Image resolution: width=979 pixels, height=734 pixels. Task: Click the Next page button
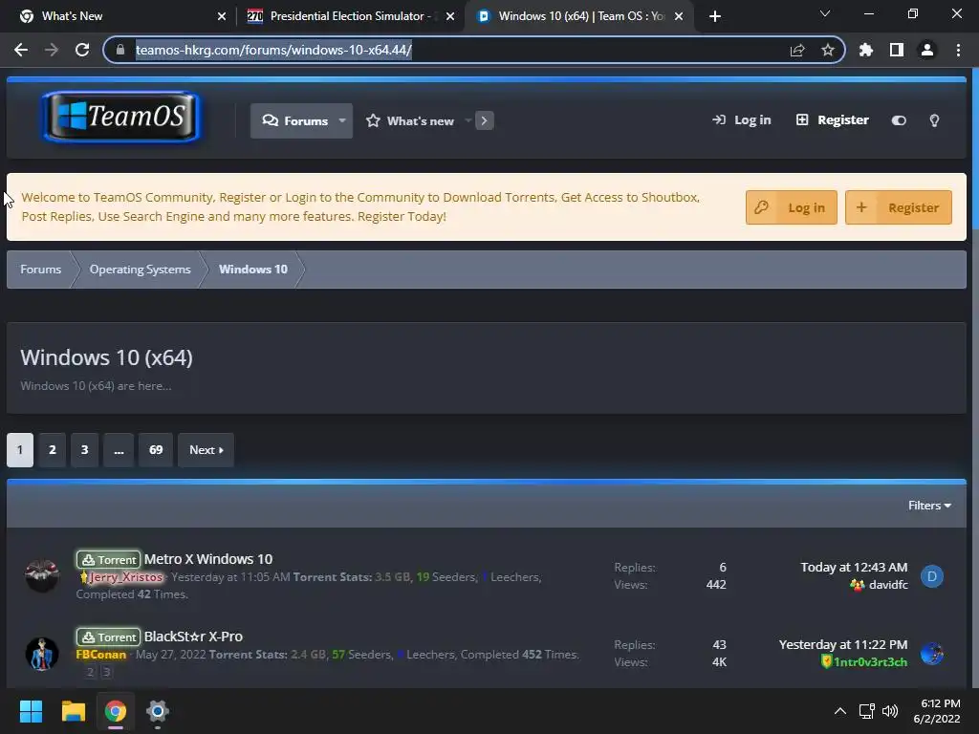click(207, 450)
